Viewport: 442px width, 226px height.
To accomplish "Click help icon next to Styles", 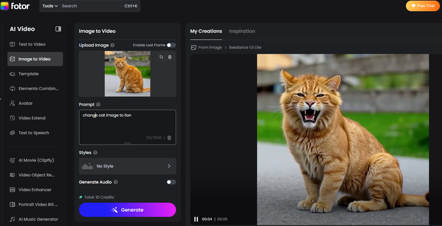I will pos(95,153).
